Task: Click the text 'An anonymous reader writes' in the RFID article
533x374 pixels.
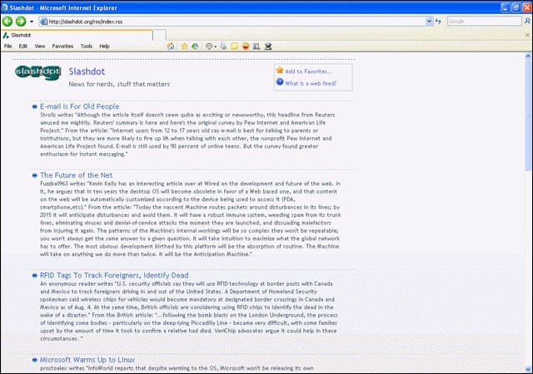Action: [x=77, y=283]
